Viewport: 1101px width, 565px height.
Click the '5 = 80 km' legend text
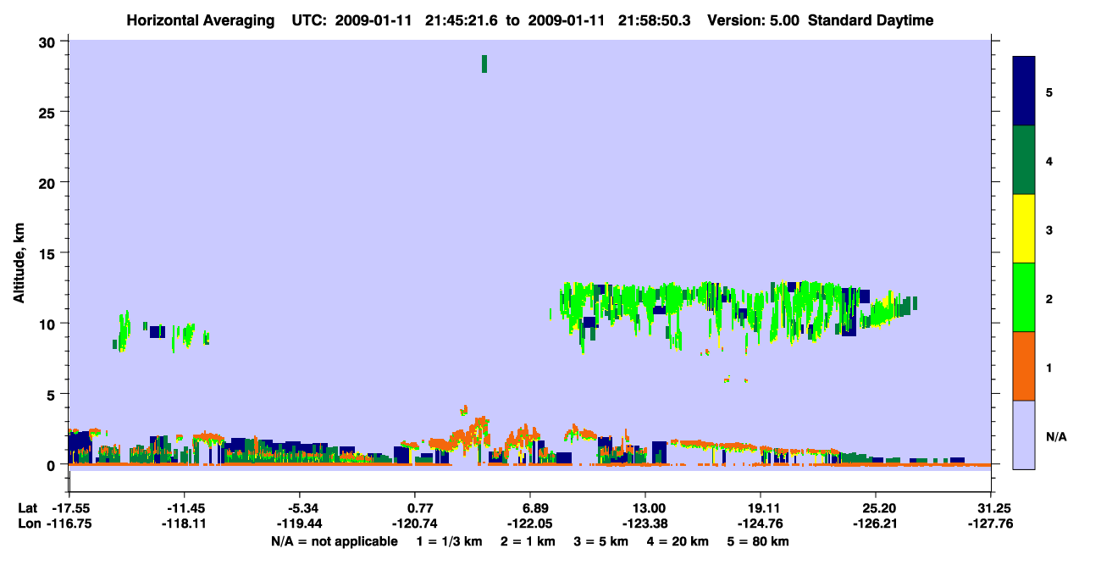click(758, 541)
